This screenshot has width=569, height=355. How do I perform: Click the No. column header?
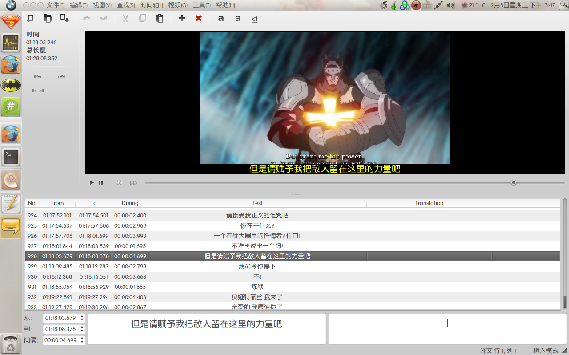(32, 203)
